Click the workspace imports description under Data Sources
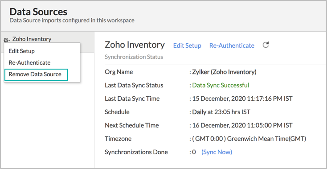 [72, 21]
